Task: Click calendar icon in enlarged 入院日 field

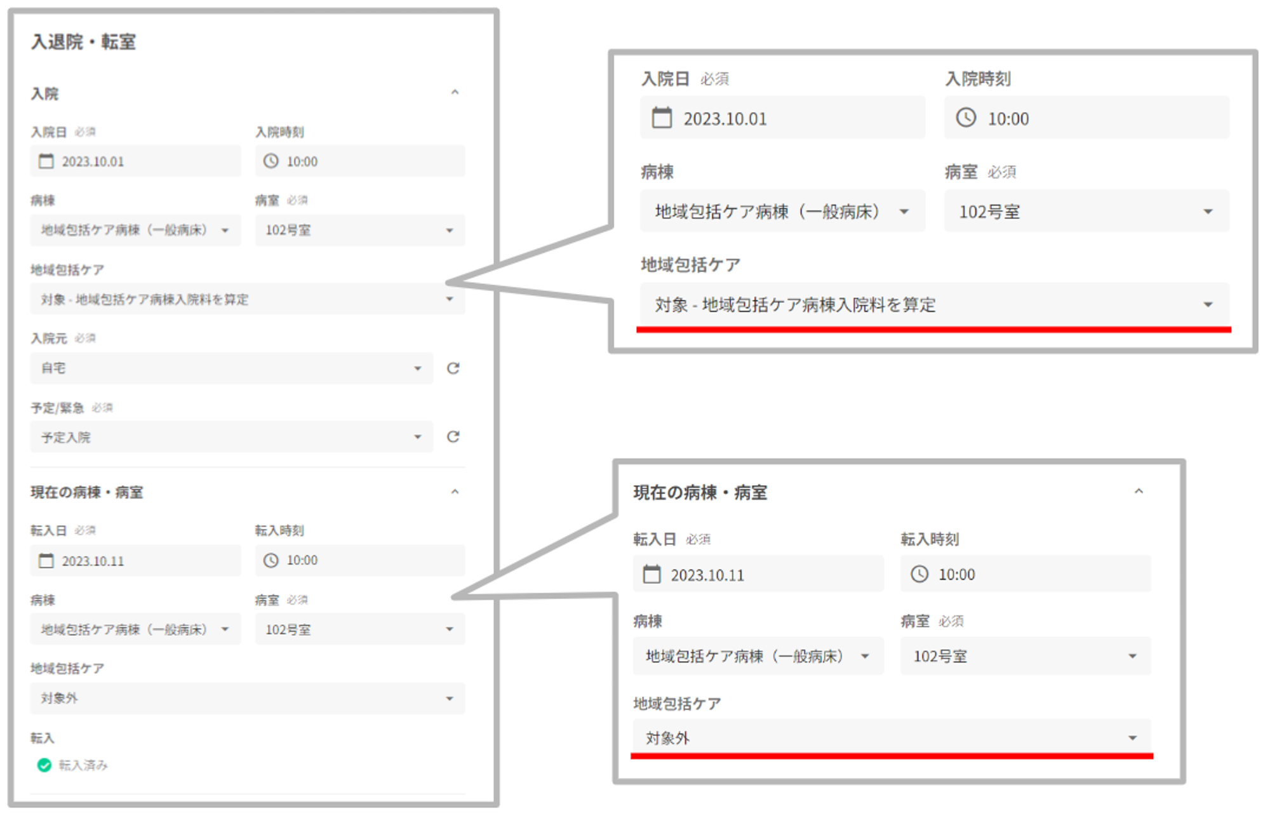Action: click(662, 118)
